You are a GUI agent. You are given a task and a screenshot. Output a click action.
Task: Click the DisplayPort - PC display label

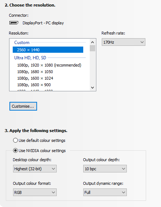(43, 23)
